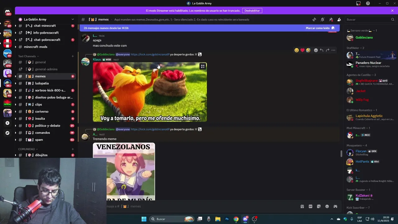Open Discord direct messages home icon
This screenshot has width=398, height=224.
(7, 12)
